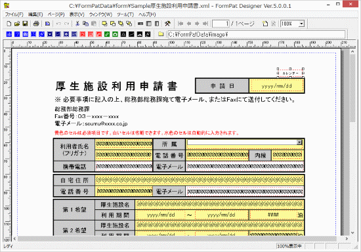361x252 pixels.
Task: Add a new page with page icon
Action: [265, 24]
